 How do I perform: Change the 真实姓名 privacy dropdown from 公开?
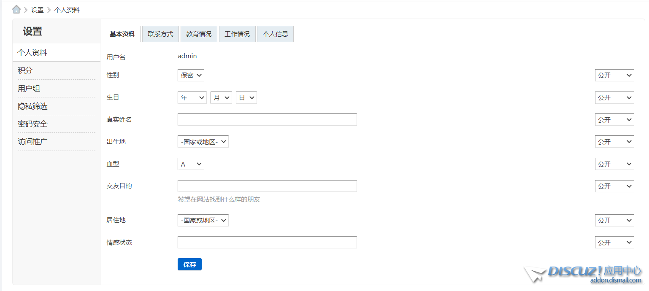(x=614, y=120)
